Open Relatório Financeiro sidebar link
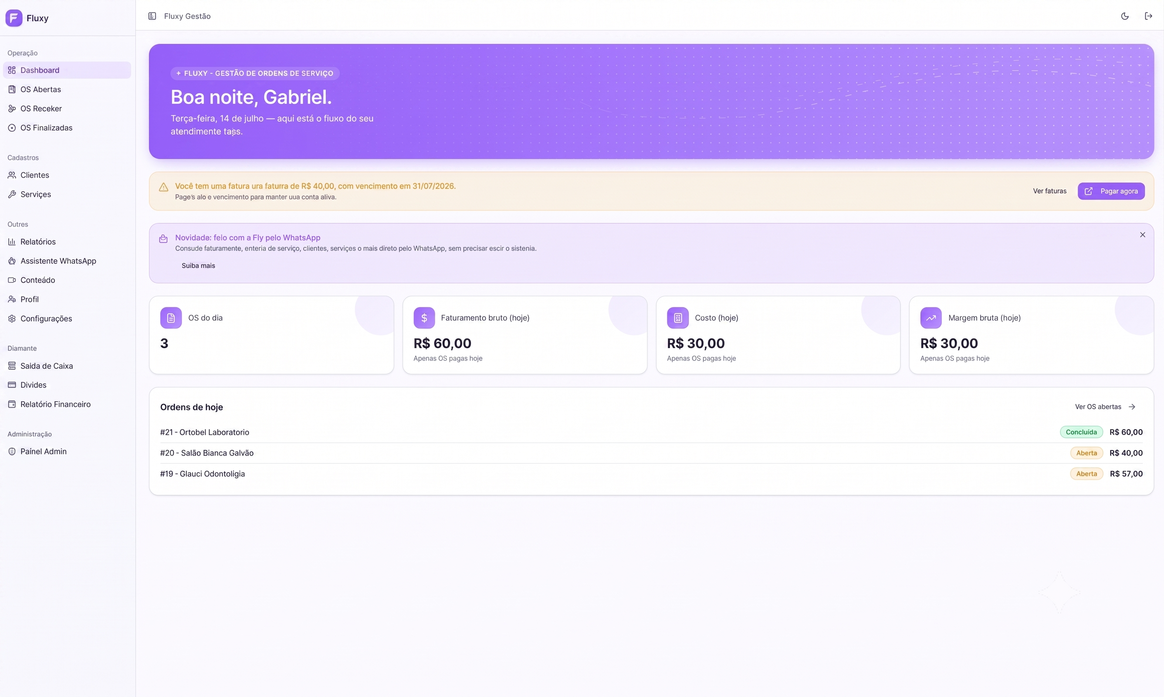Viewport: 1164px width, 697px height. point(67,404)
